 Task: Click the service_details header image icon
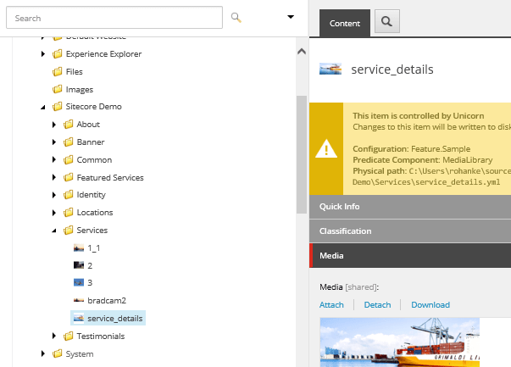[330, 70]
